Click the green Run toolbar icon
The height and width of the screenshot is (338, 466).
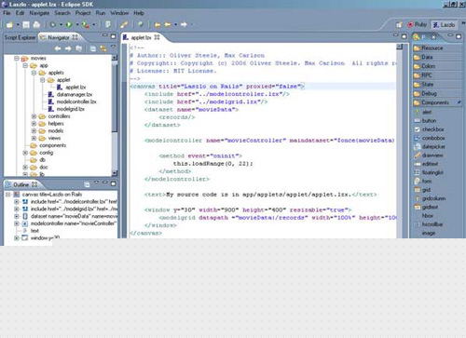click(x=69, y=24)
